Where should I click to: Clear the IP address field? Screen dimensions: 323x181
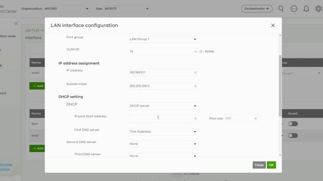tap(195, 72)
